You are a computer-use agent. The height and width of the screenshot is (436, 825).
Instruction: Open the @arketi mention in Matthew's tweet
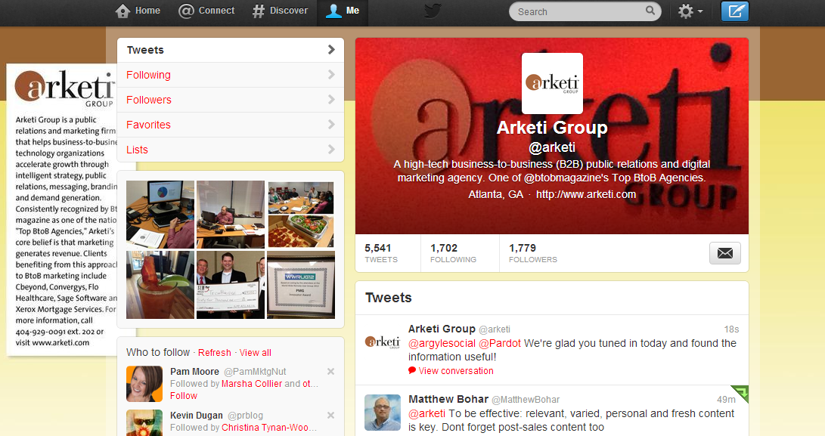pos(426,413)
